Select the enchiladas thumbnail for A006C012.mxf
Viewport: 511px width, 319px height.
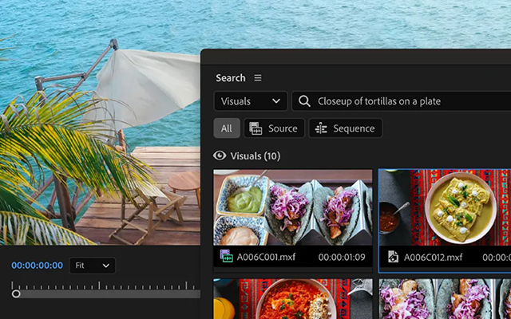445,207
